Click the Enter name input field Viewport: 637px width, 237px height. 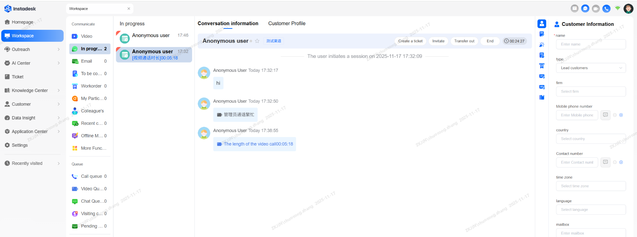591,44
